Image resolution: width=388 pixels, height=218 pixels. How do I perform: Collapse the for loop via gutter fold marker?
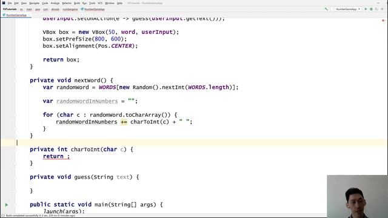(15, 115)
